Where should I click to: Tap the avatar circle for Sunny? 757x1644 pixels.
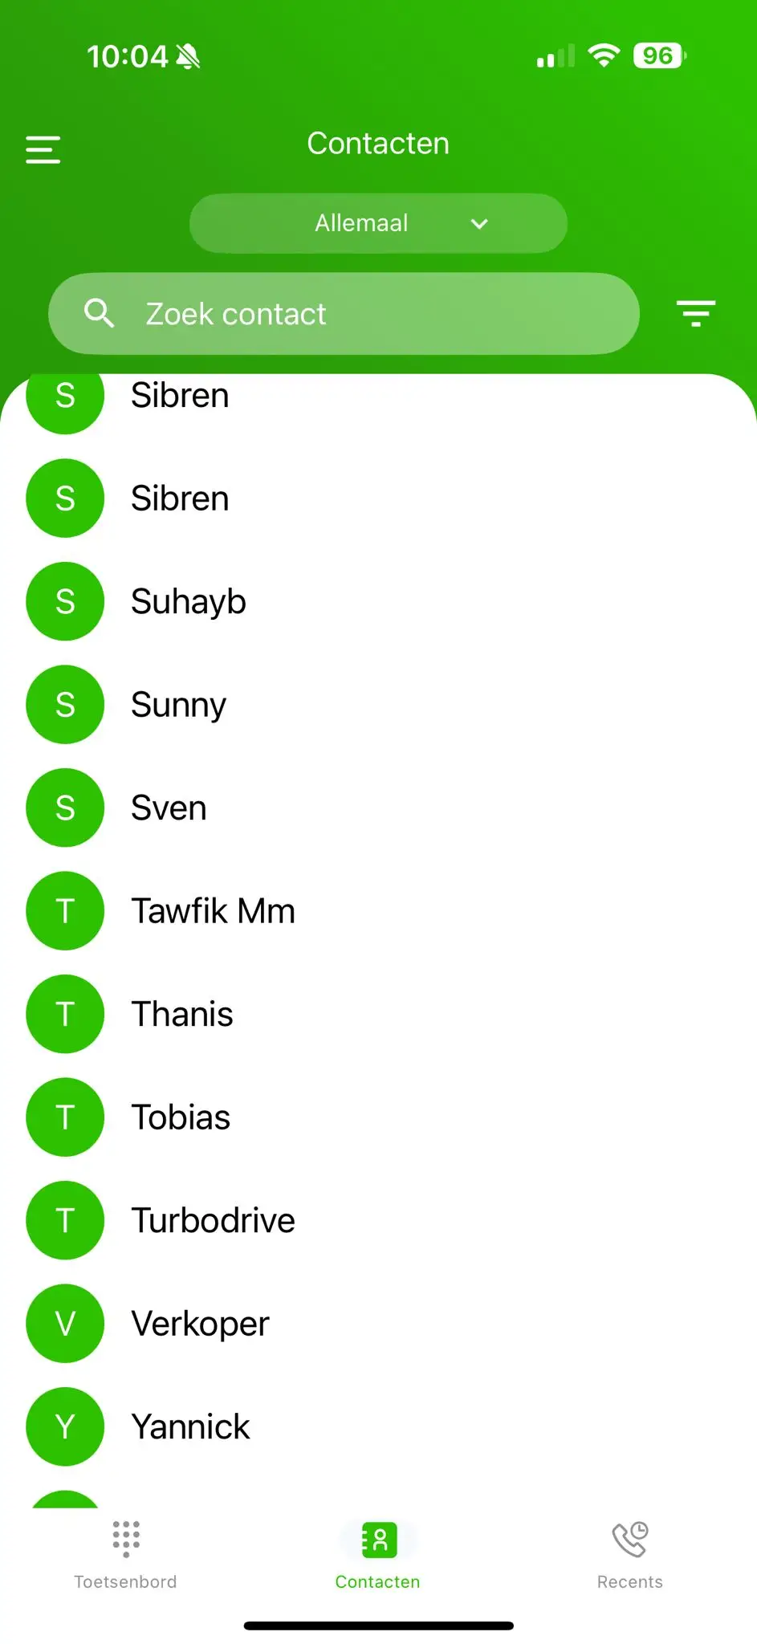[x=65, y=704]
